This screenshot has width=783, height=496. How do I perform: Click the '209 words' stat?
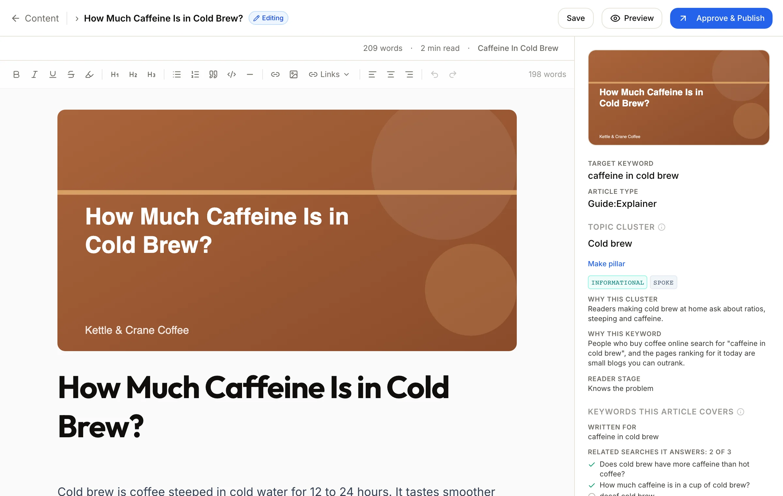(383, 48)
